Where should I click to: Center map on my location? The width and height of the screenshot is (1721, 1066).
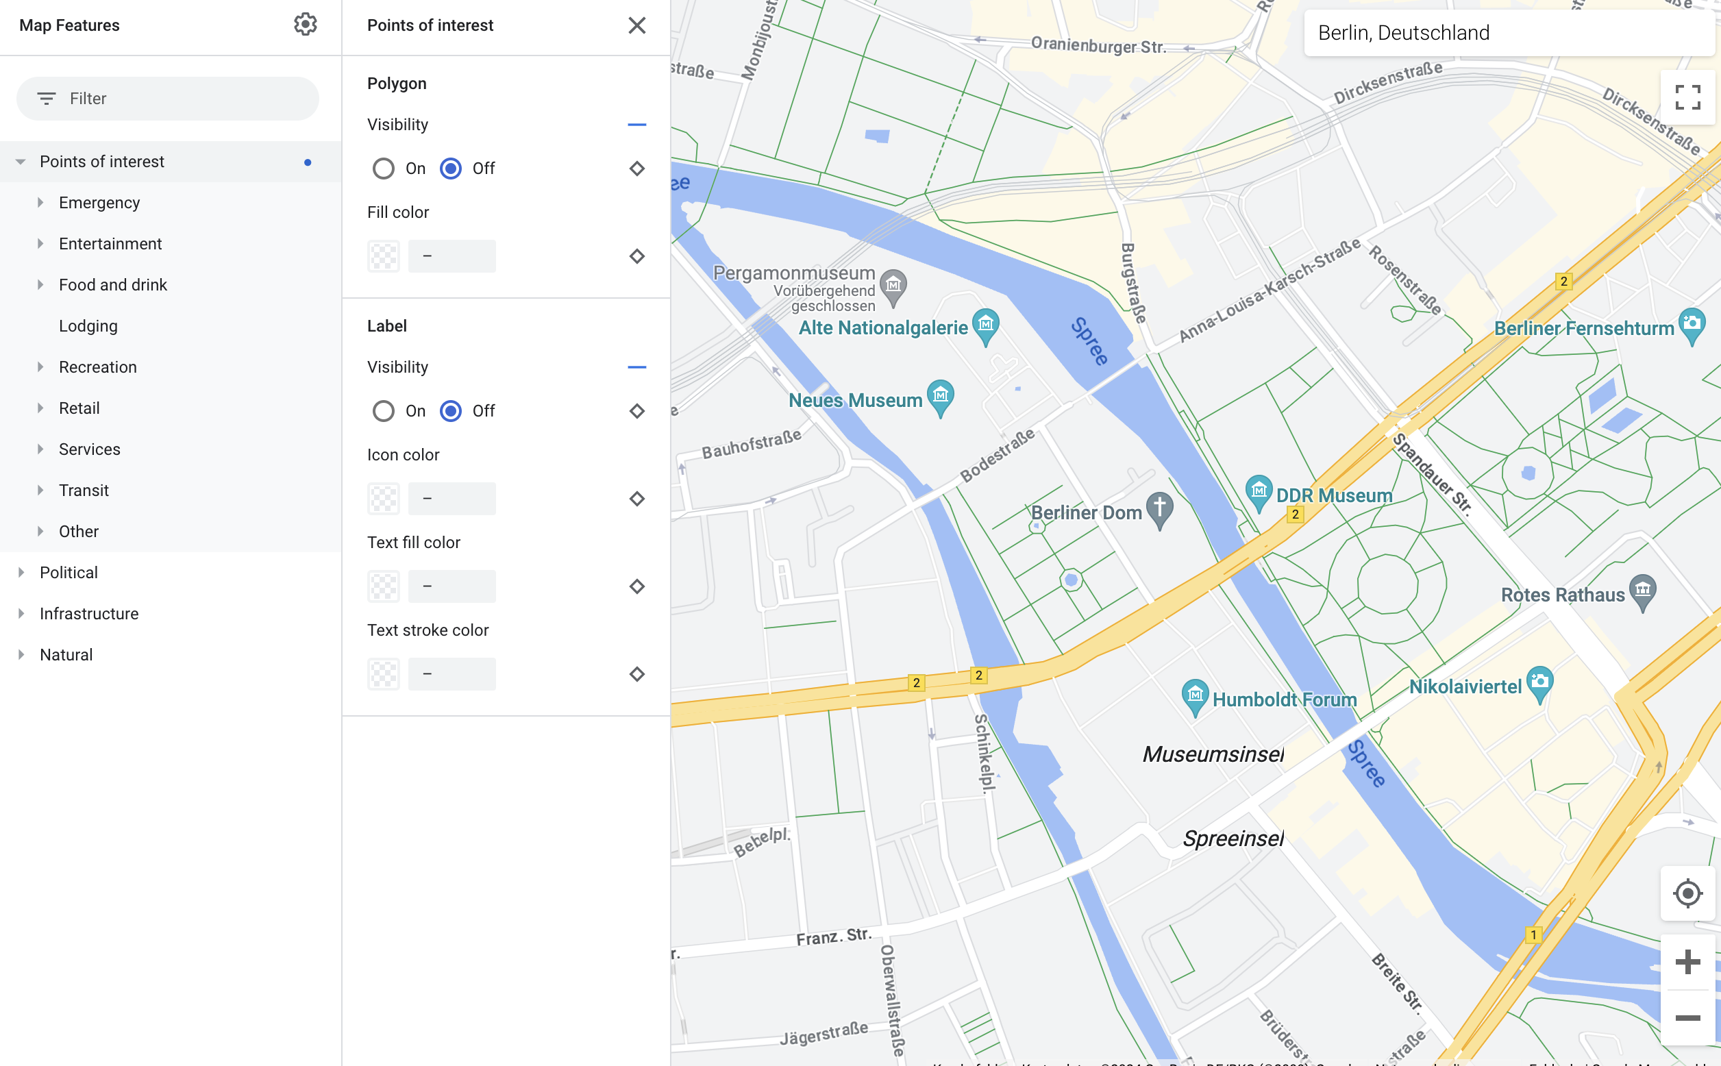(1687, 893)
